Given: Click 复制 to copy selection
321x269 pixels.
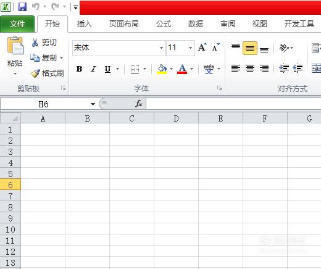Looking at the screenshot, I should pyautogui.click(x=43, y=58).
